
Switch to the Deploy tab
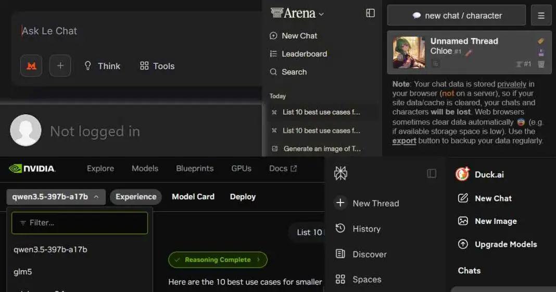[x=243, y=197]
